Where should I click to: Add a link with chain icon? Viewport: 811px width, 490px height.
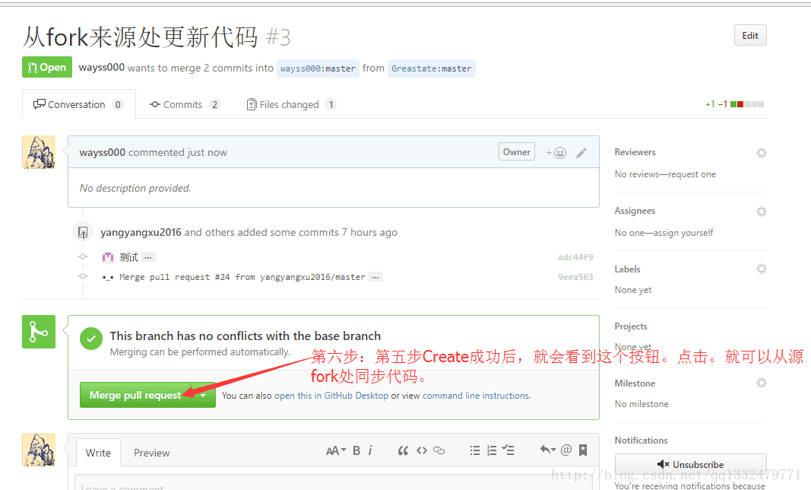pos(439,450)
